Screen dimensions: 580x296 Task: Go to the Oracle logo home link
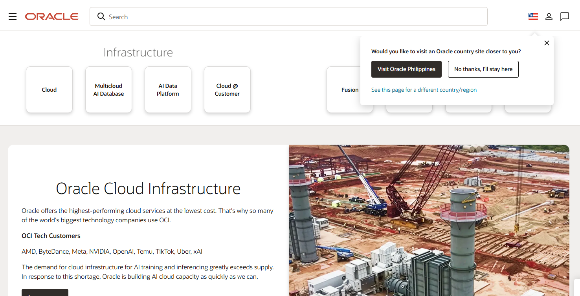[x=52, y=16]
